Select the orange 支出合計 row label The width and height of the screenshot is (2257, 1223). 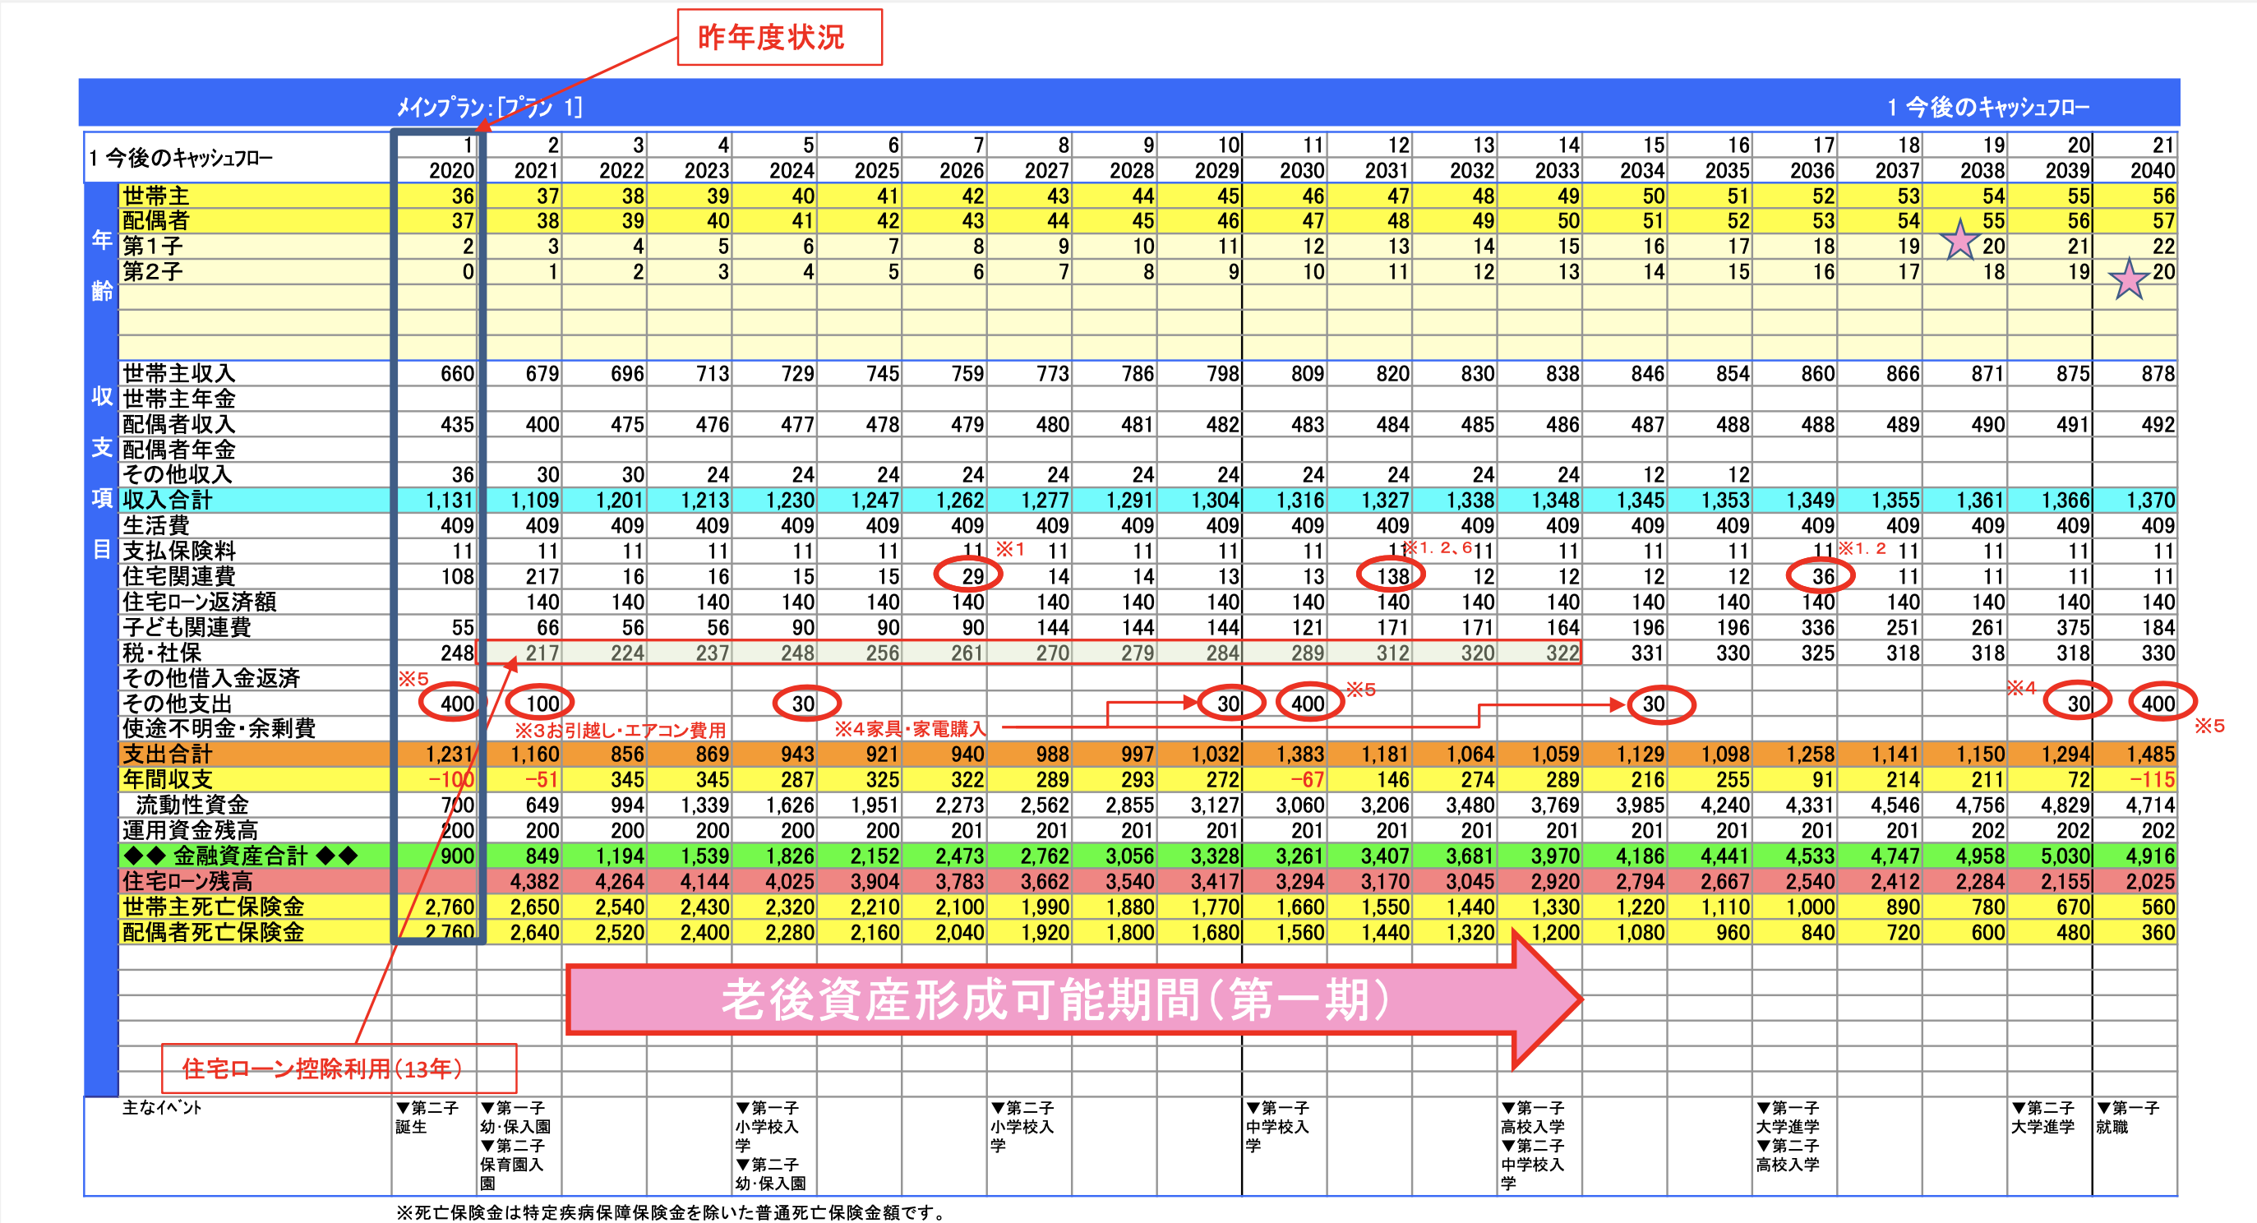click(167, 755)
